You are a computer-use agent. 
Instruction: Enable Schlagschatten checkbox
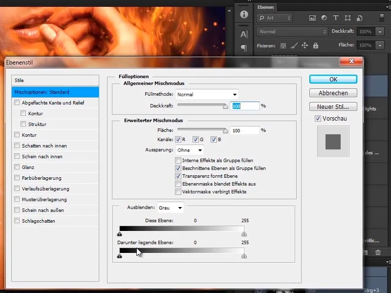(17, 221)
